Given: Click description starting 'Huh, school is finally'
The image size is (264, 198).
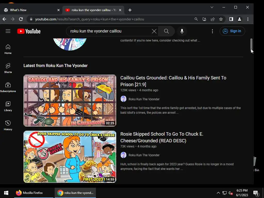Looking at the screenshot, I should click(177, 167).
